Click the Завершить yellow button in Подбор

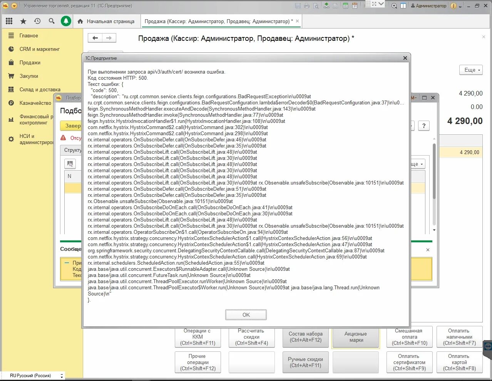tap(71, 126)
